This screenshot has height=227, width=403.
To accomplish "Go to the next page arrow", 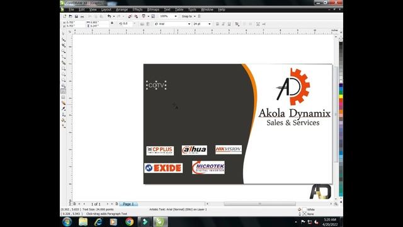I will tap(108, 204).
